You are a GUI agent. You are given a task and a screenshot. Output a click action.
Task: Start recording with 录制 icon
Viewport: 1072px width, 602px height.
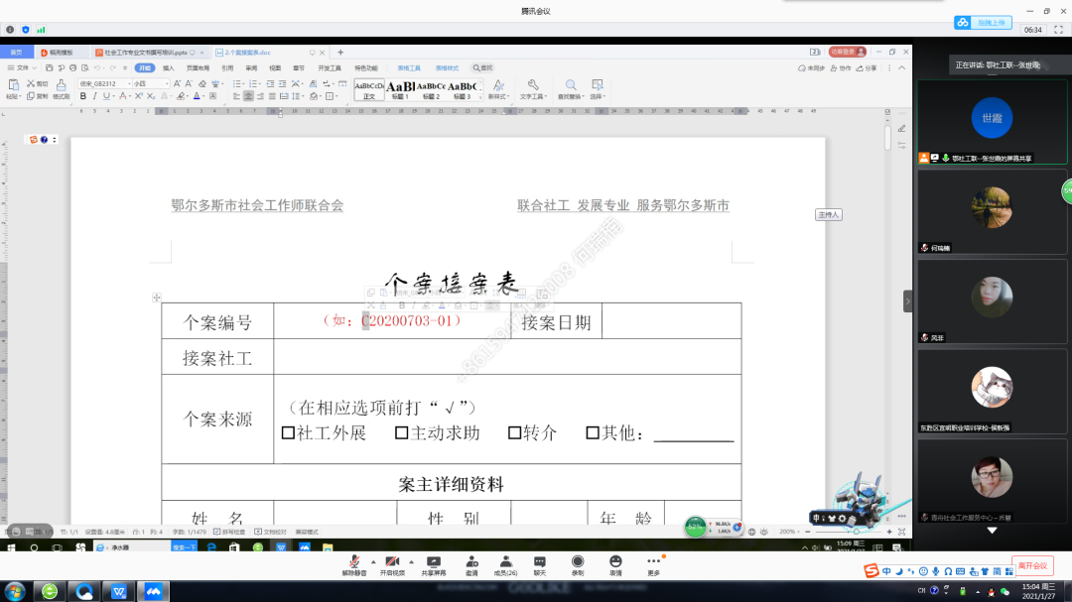coord(578,563)
